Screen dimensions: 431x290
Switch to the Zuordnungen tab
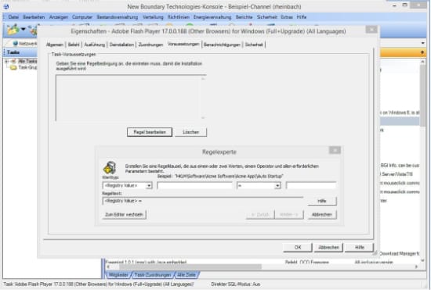pos(150,45)
